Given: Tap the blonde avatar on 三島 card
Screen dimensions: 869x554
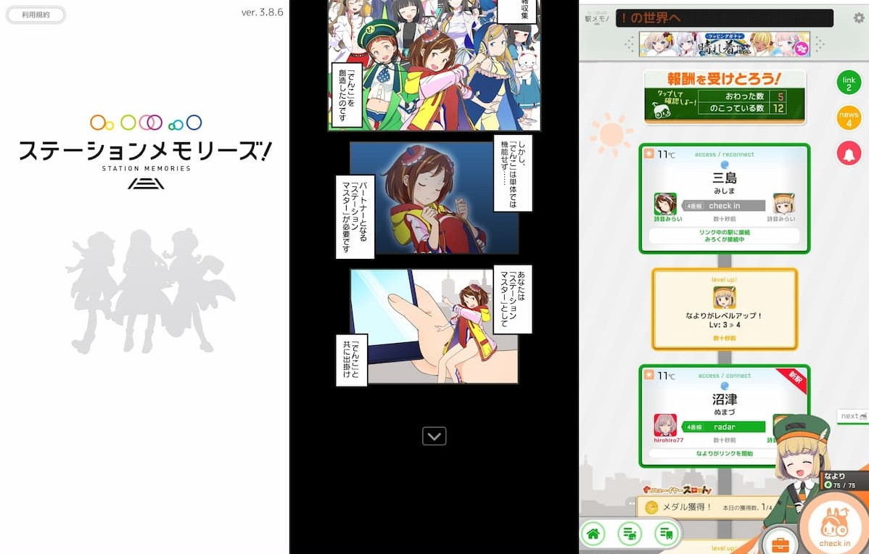Looking at the screenshot, I should tap(784, 204).
